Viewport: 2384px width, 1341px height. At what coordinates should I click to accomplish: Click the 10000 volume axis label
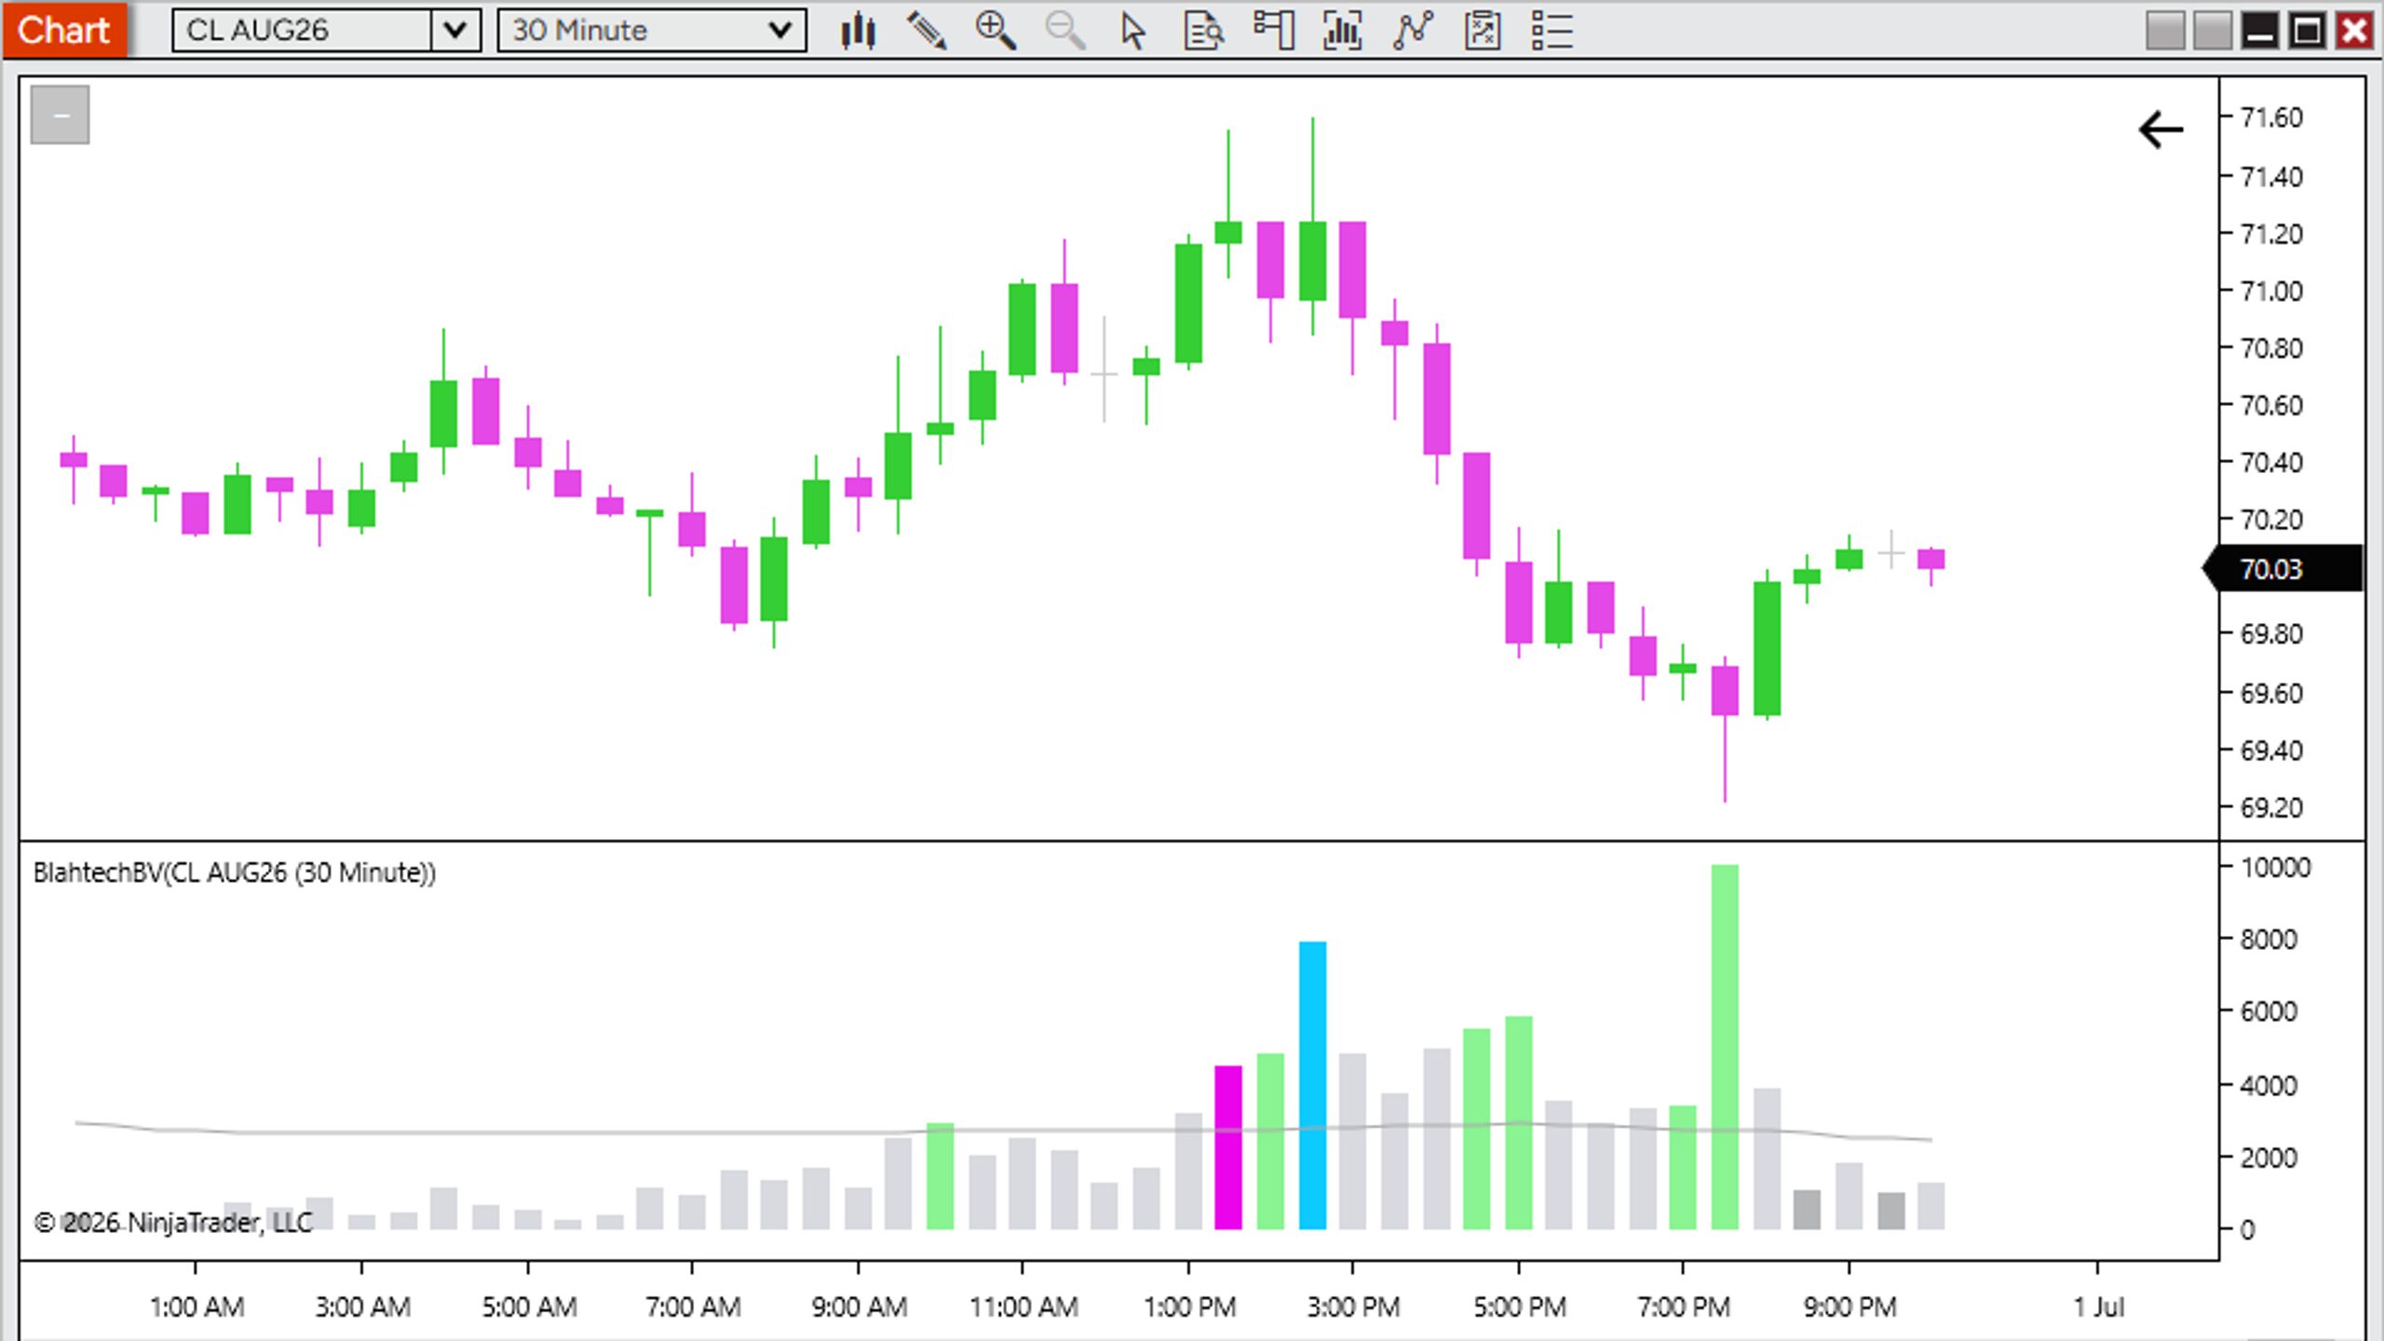point(2275,867)
